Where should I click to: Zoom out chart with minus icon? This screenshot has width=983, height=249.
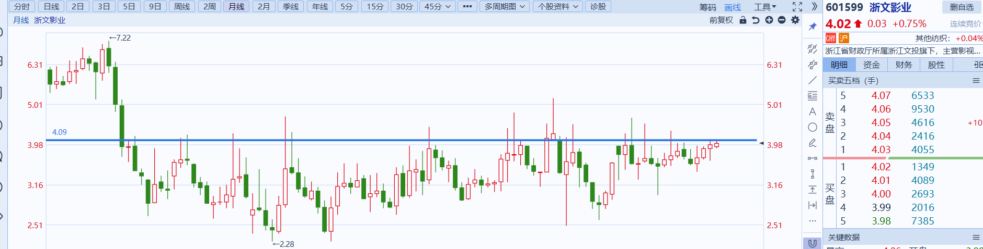782,20
